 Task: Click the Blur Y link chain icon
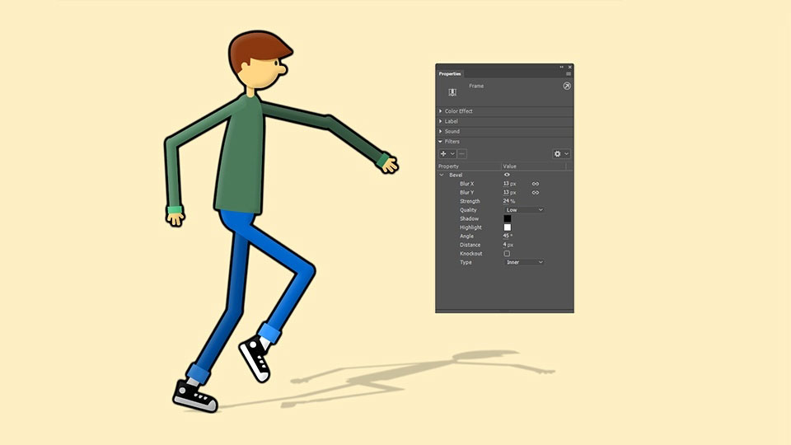(536, 193)
